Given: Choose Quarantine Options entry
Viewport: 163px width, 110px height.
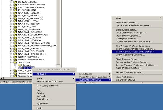Looking at the screenshot, I should click(137, 36).
